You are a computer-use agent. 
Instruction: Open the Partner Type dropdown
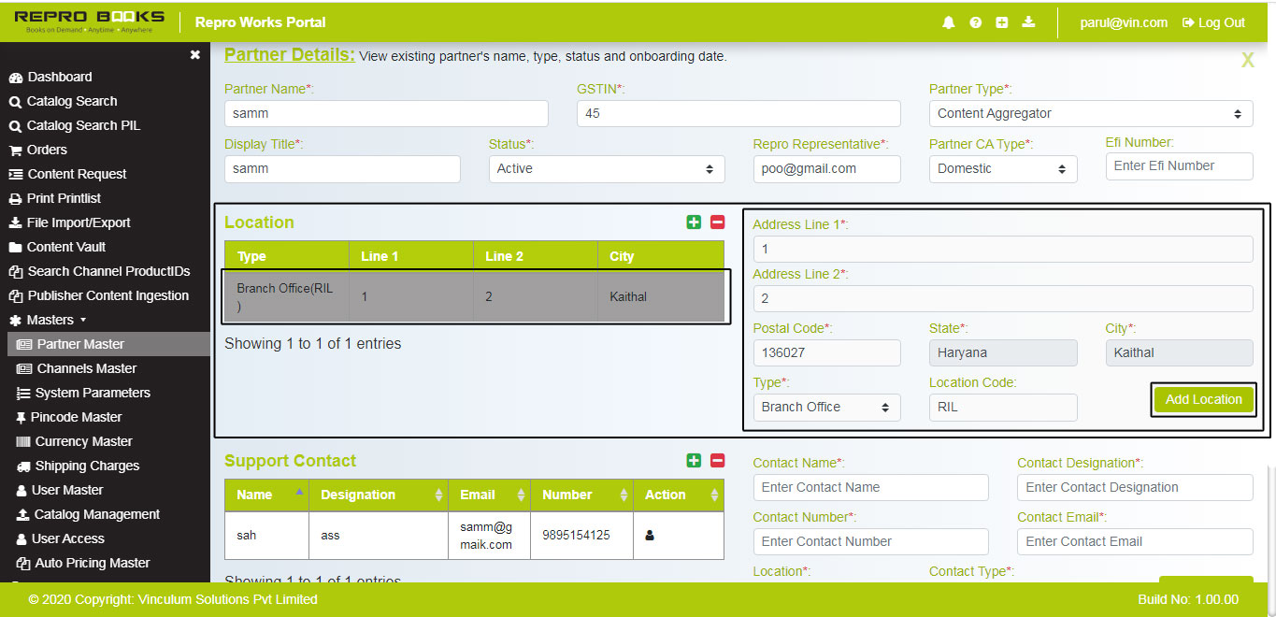(1090, 113)
